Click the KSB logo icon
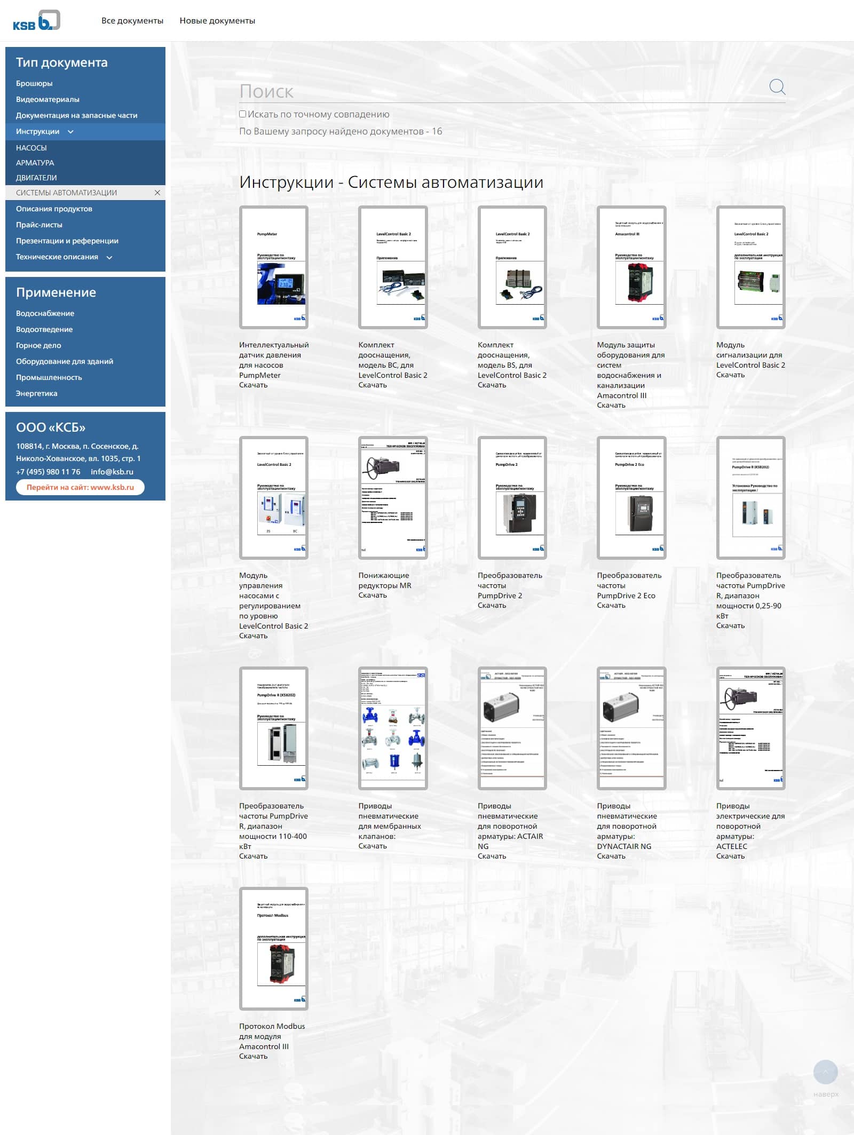This screenshot has height=1135, width=854. (x=36, y=20)
